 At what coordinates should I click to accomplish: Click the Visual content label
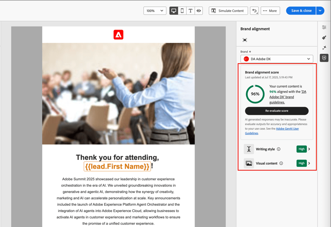(x=267, y=163)
